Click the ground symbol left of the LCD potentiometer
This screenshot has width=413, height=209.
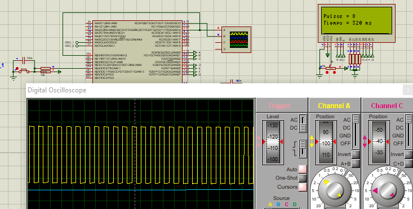point(319,77)
